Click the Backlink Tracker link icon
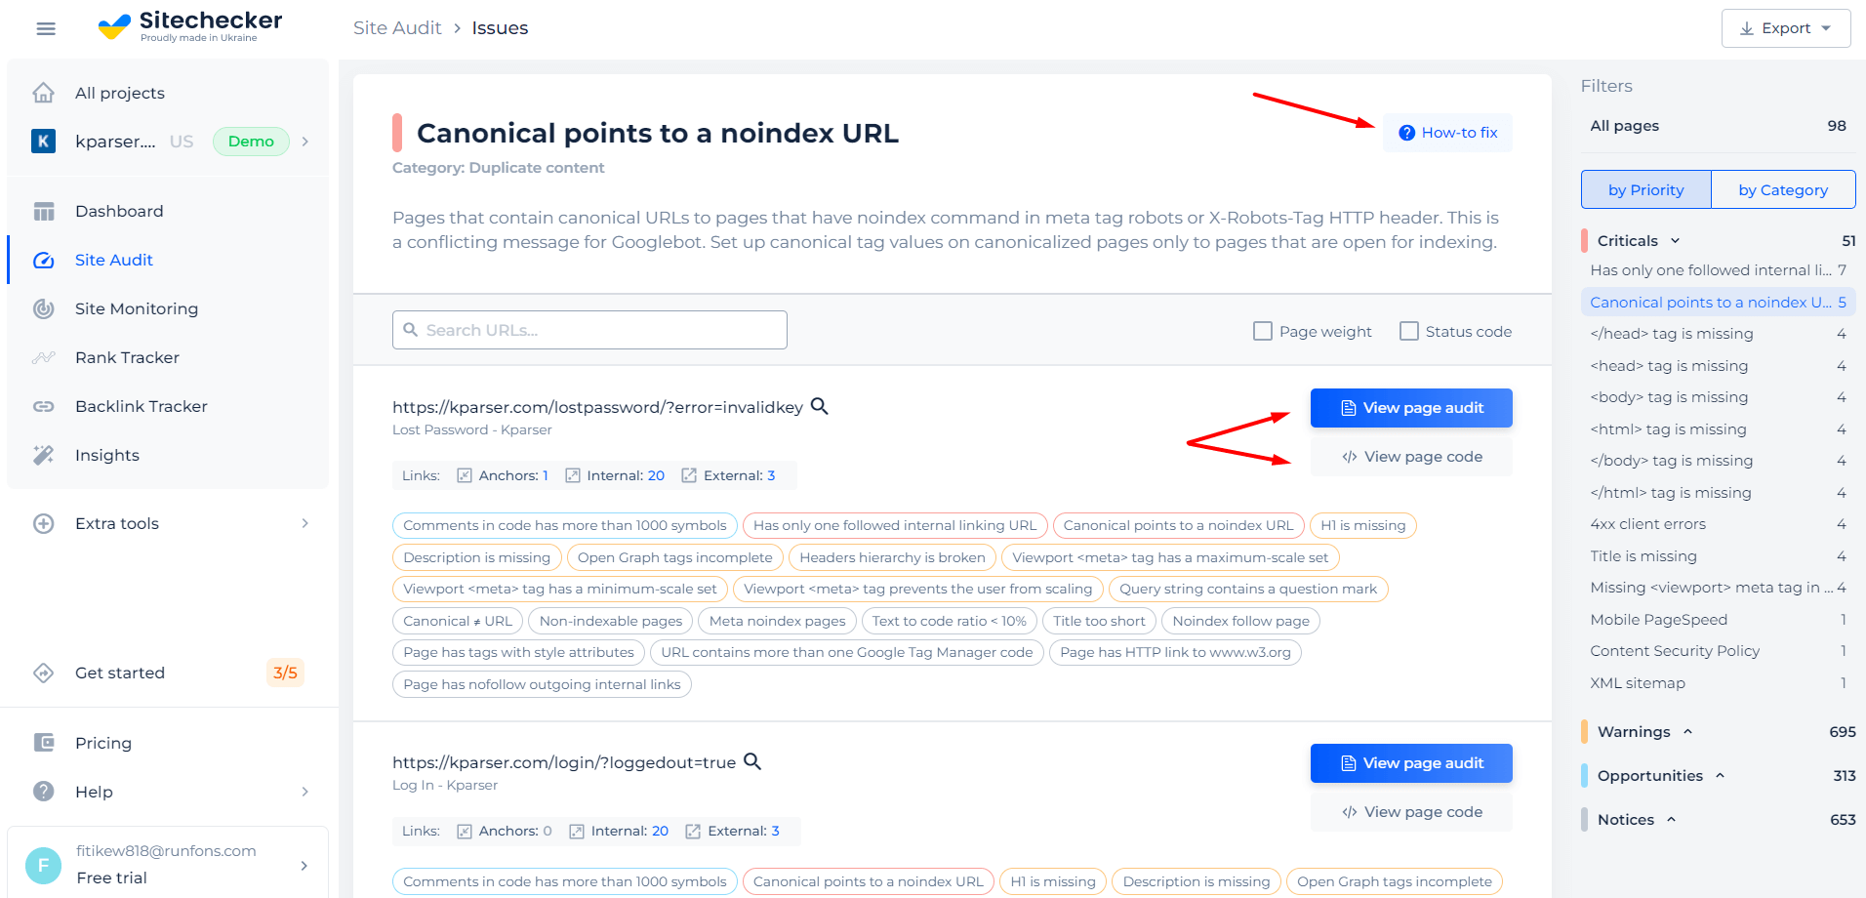 (x=44, y=406)
